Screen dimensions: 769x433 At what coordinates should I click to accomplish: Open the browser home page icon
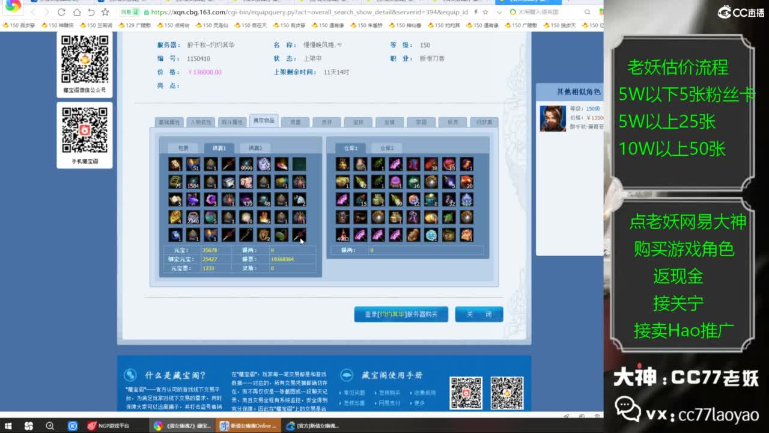tap(76, 12)
